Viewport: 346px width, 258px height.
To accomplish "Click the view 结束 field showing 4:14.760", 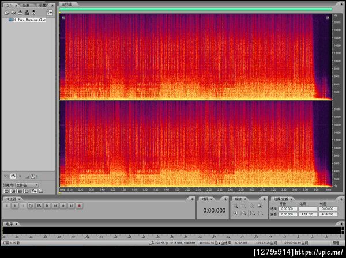I will 307,214.
